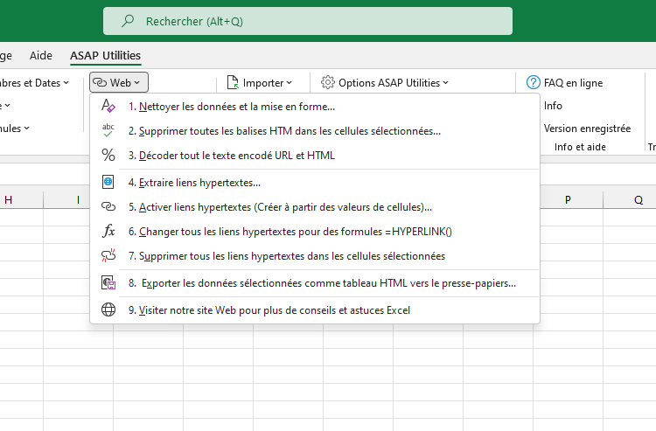Screen dimensions: 656x431
Task: Collapse the Web dropdown menu
Action: coord(118,82)
